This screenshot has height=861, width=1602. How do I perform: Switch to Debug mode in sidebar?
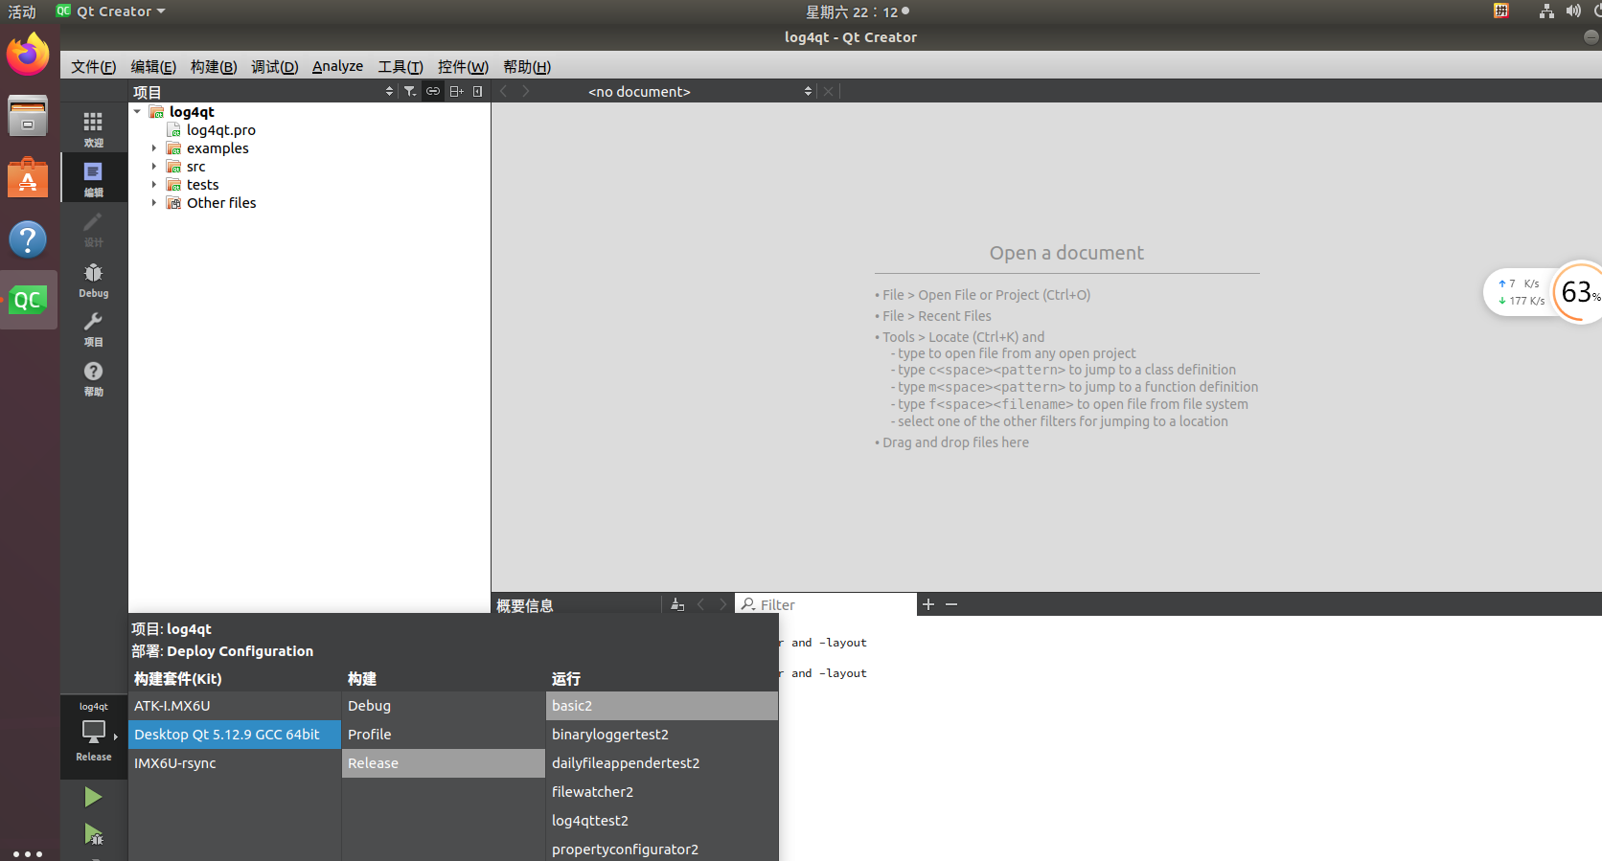point(93,279)
